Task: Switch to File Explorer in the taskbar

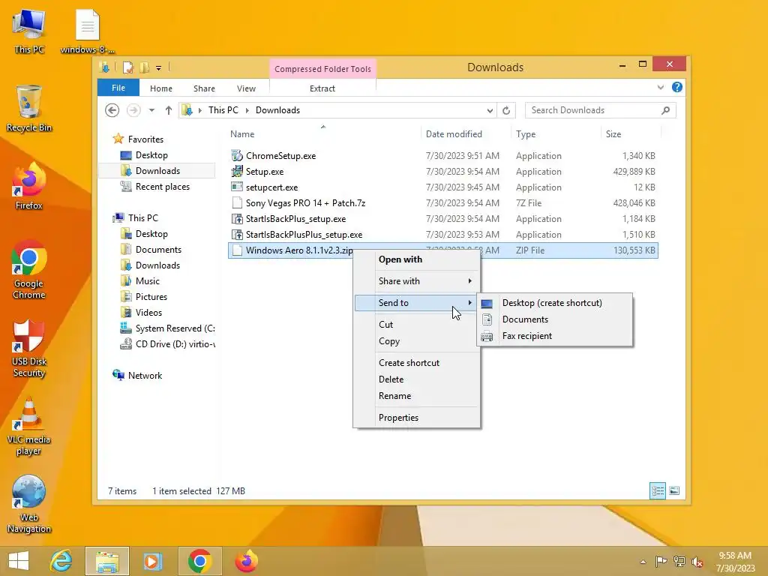Action: pyautogui.click(x=107, y=561)
